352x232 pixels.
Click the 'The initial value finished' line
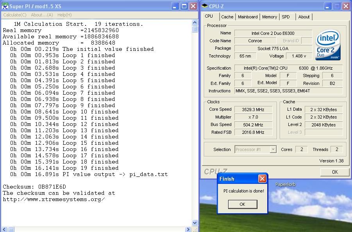click(x=82, y=49)
